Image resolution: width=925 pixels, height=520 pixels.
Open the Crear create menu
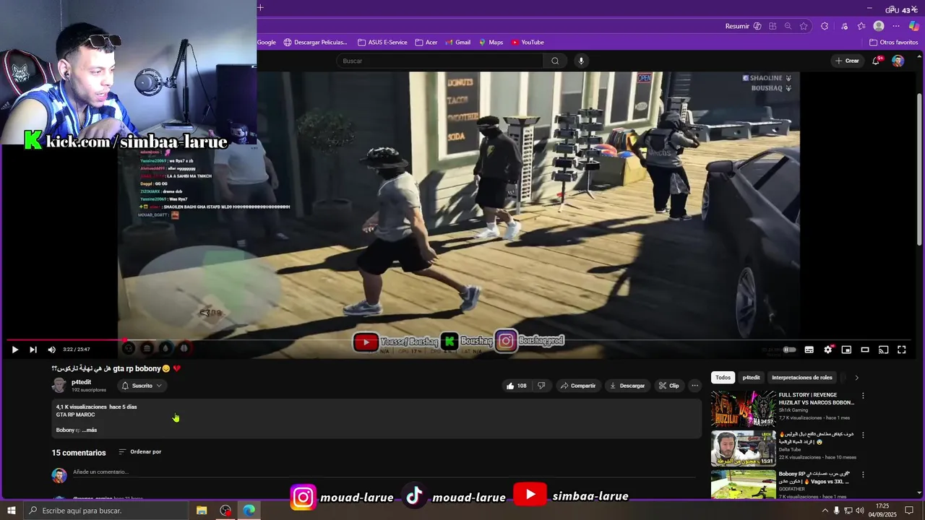847,61
